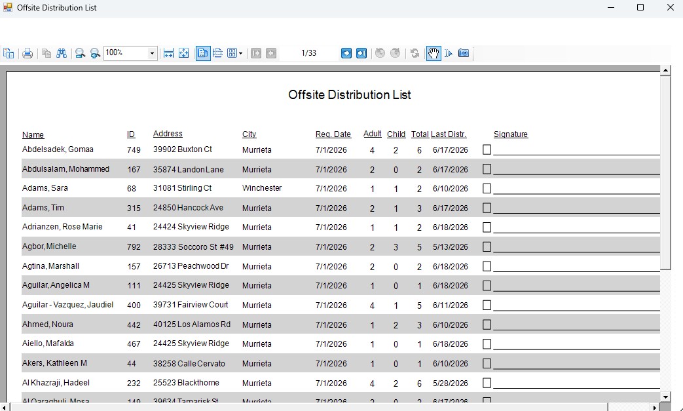Screen dimensions: 683x411
Task: Click the multipage grid view icon
Action: tap(232, 53)
